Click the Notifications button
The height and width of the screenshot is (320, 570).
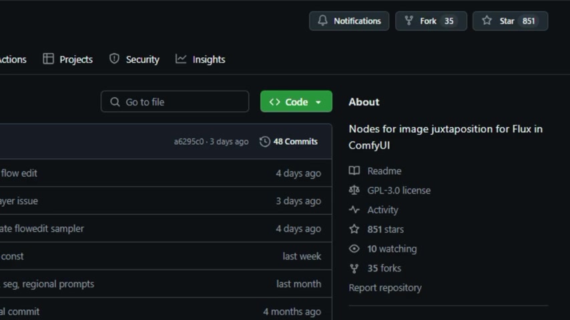[349, 21]
